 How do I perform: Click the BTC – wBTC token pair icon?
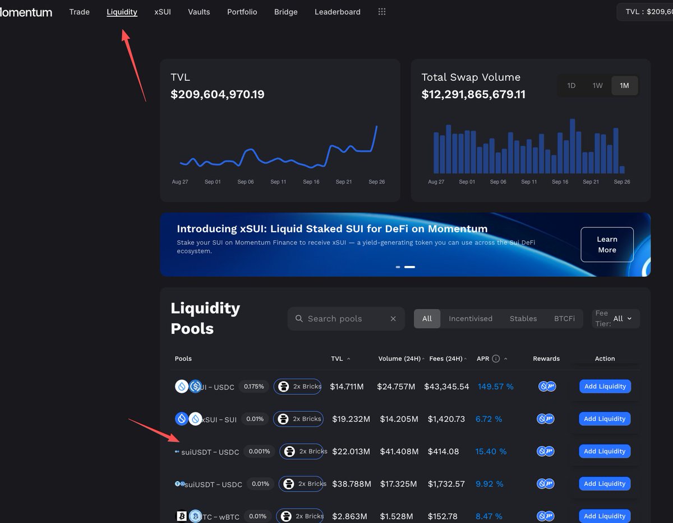pyautogui.click(x=188, y=516)
